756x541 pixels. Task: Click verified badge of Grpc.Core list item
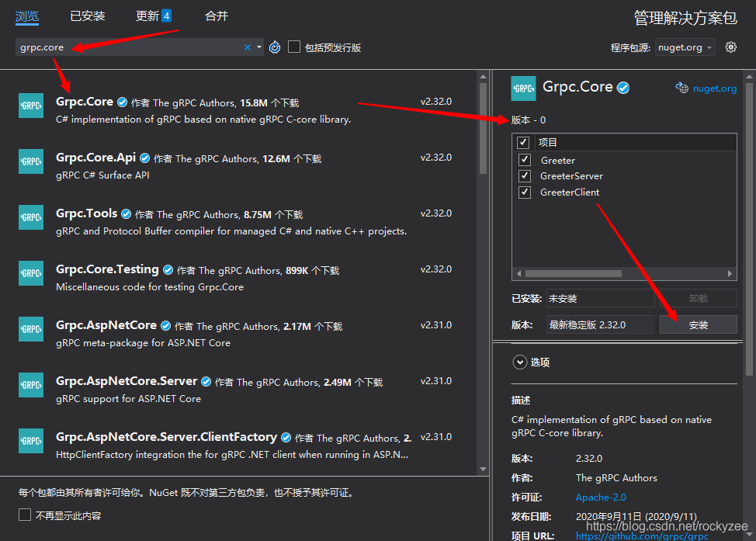(123, 102)
